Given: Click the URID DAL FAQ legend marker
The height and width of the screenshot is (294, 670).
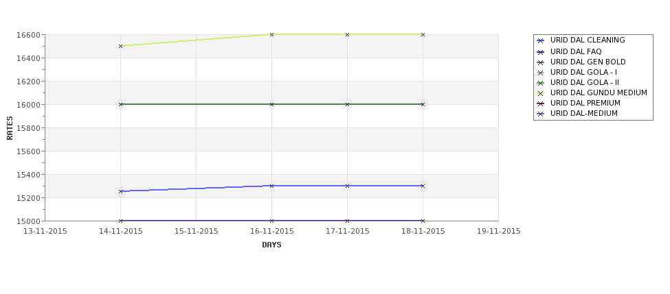Looking at the screenshot, I should tap(541, 52).
